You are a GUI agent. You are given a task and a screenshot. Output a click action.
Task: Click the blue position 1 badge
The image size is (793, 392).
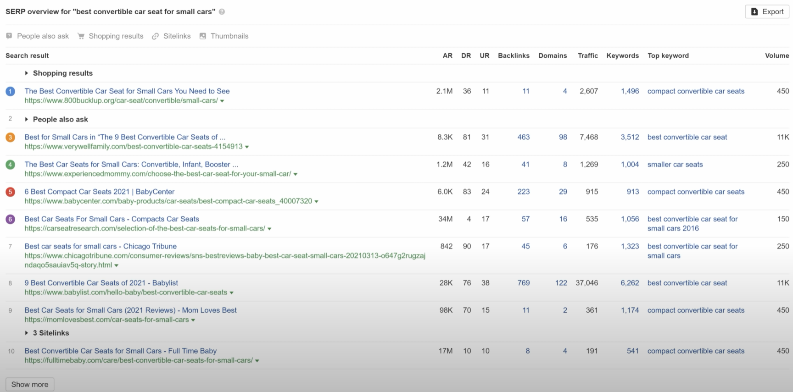pyautogui.click(x=10, y=91)
